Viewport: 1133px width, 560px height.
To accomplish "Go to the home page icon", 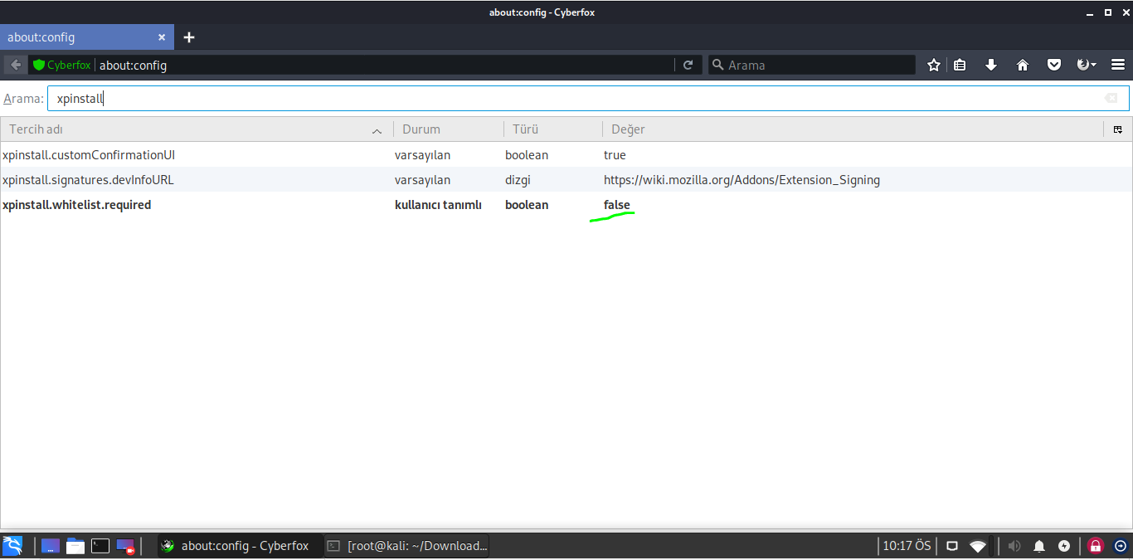I will click(x=1023, y=65).
